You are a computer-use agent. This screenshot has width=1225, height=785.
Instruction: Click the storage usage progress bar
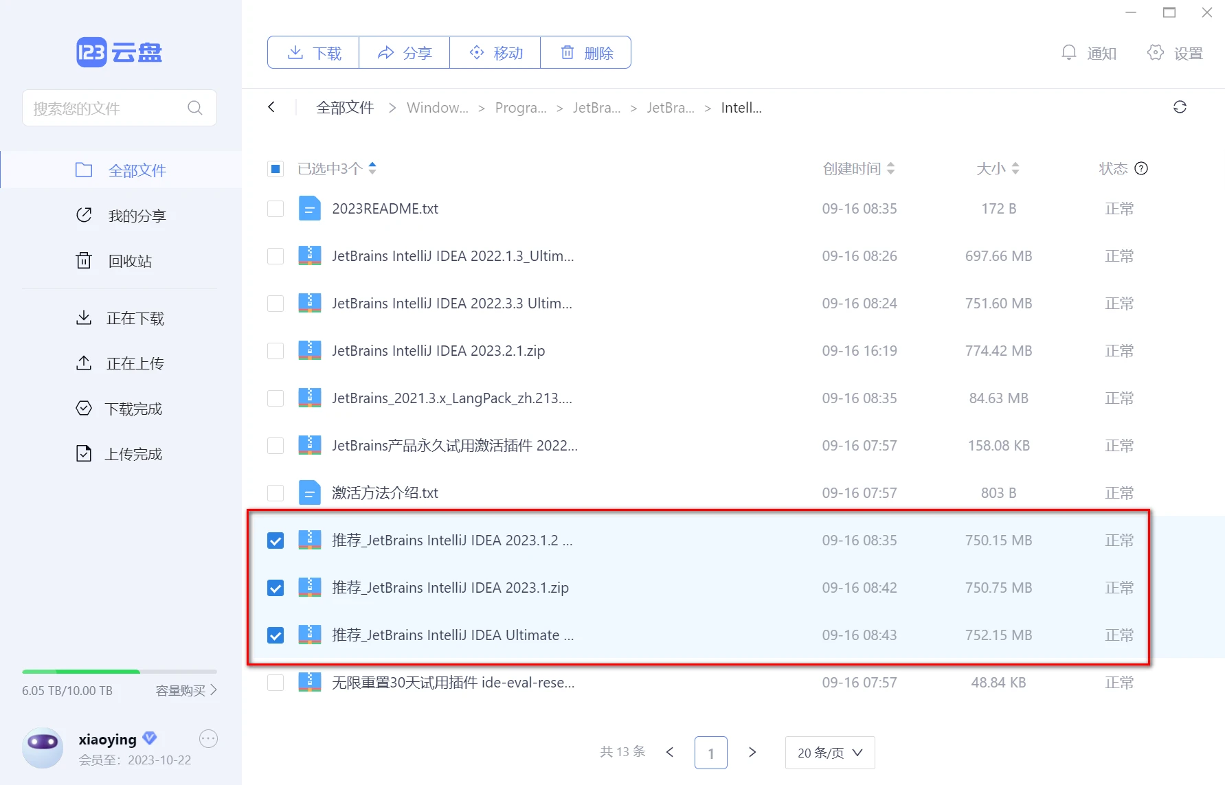pyautogui.click(x=120, y=671)
